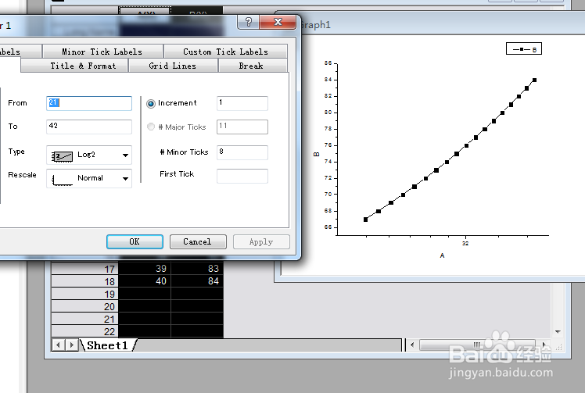Select worksheet row header 20
This screenshot has width=585, height=393.
click(x=84, y=306)
